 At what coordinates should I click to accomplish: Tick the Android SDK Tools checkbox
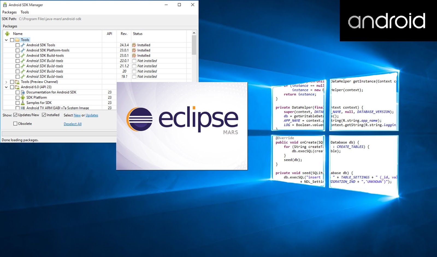click(17, 45)
